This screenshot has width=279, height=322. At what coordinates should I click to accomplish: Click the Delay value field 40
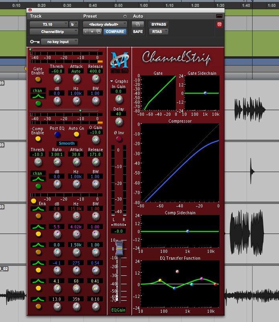[118, 114]
